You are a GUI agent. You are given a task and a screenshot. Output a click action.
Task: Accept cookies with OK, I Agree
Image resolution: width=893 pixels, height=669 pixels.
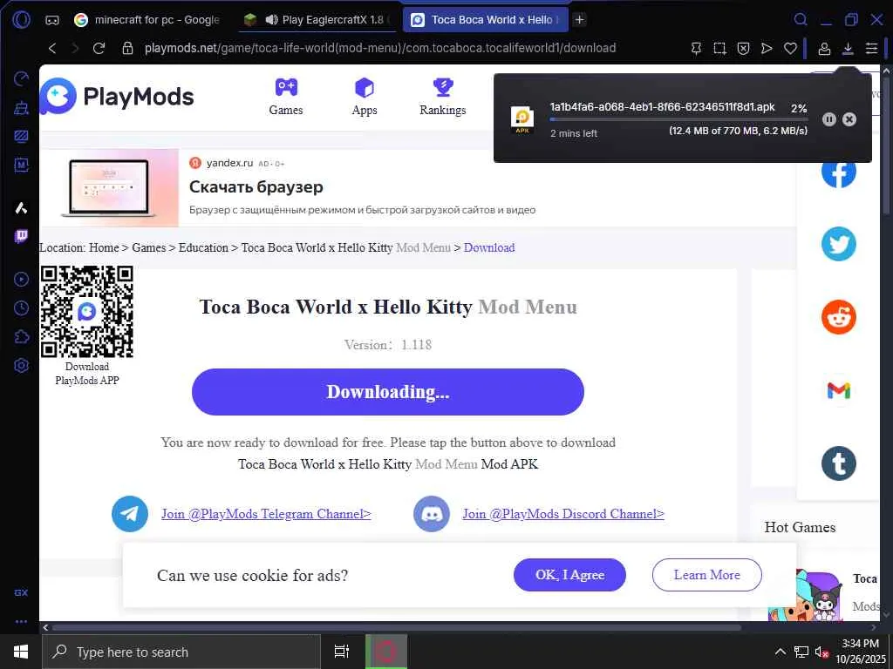(x=569, y=575)
